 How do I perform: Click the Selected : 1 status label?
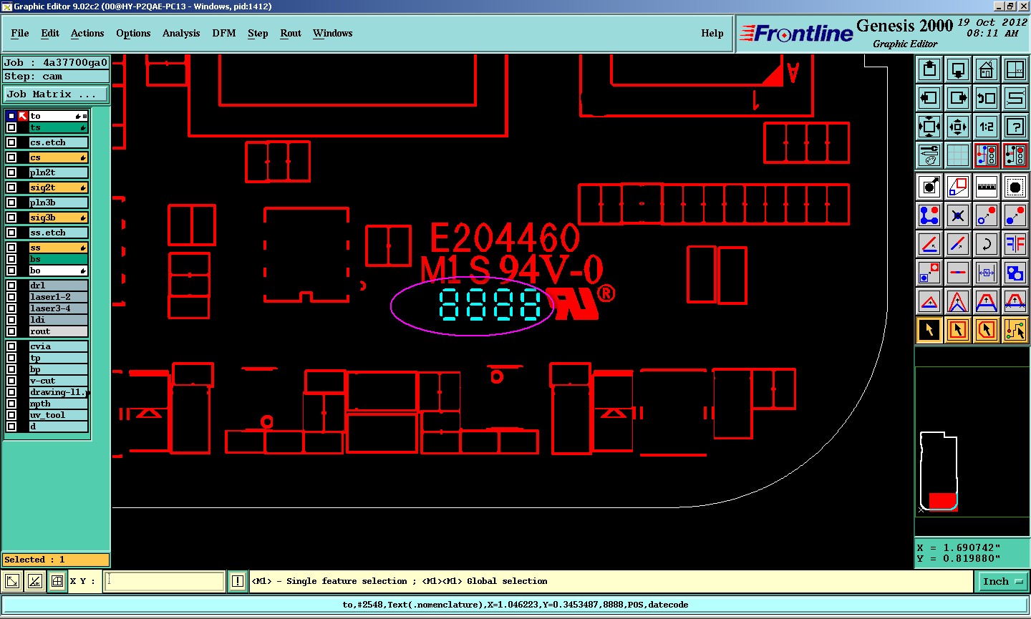pos(56,560)
